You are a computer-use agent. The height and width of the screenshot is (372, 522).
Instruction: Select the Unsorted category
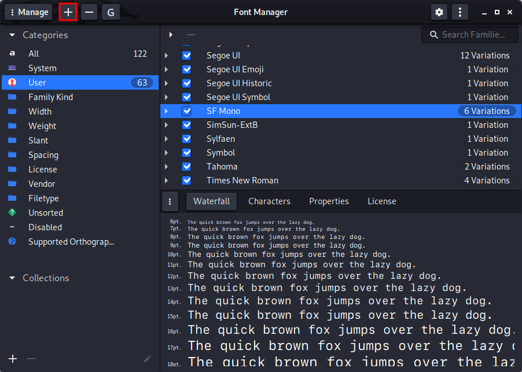point(80,213)
